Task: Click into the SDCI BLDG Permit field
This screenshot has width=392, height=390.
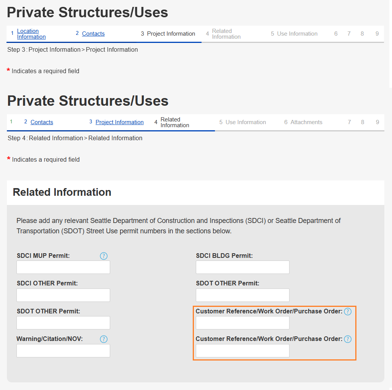Action: 242,267
